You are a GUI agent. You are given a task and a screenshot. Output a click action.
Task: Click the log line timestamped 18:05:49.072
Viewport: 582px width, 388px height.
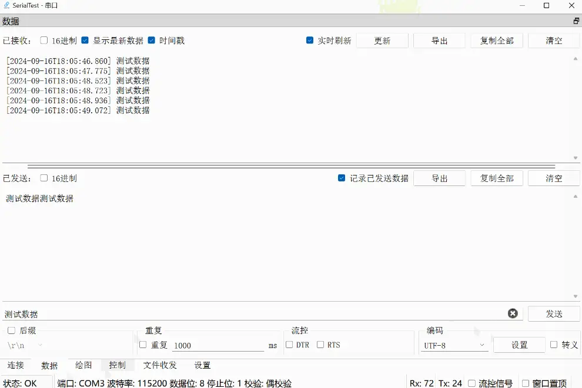click(78, 110)
